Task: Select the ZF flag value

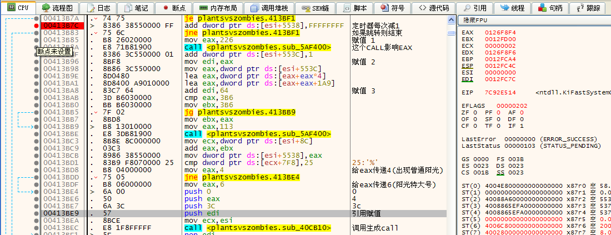Action: pos(474,113)
